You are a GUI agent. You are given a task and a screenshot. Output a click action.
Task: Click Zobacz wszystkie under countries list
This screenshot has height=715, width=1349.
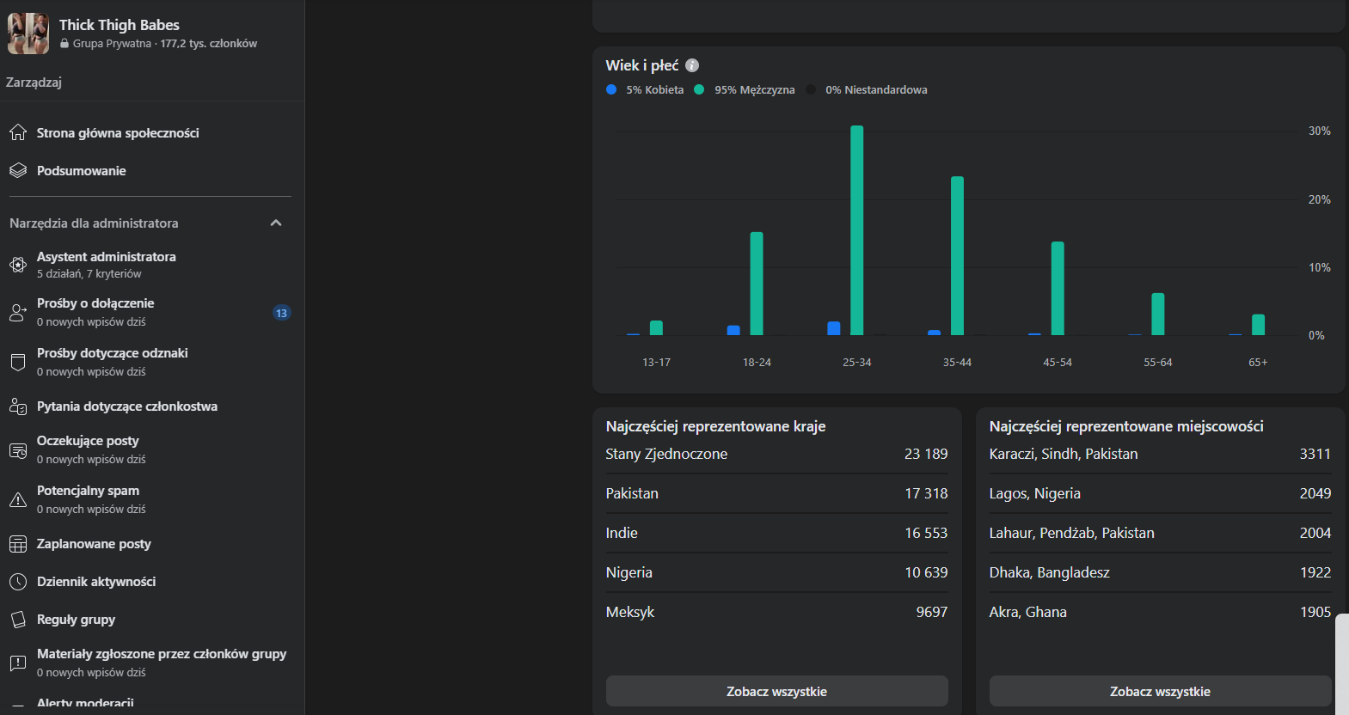(x=776, y=691)
